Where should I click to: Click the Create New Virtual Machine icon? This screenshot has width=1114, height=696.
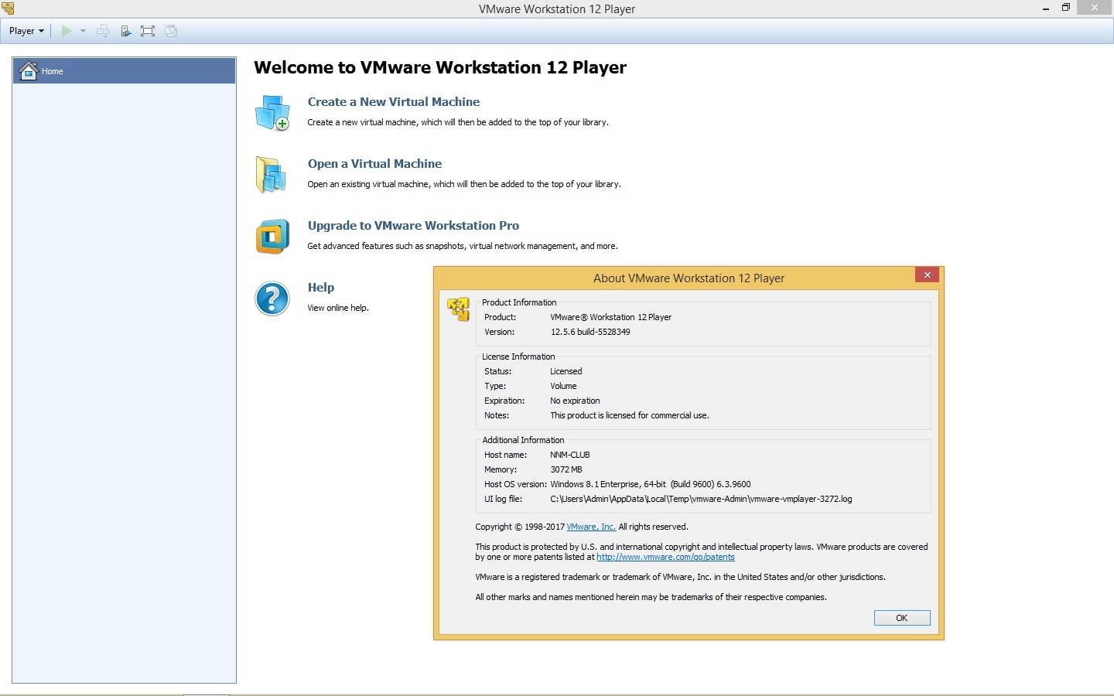(272, 112)
